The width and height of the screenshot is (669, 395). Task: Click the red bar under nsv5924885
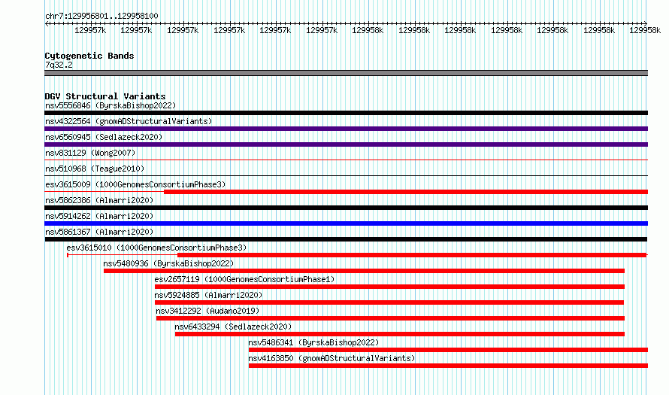click(x=389, y=302)
